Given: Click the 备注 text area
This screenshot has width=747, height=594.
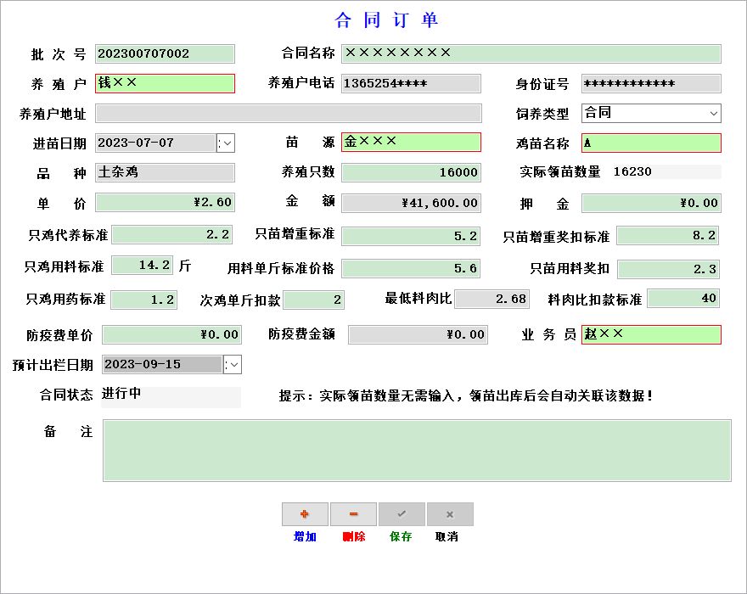Looking at the screenshot, I should 417,451.
